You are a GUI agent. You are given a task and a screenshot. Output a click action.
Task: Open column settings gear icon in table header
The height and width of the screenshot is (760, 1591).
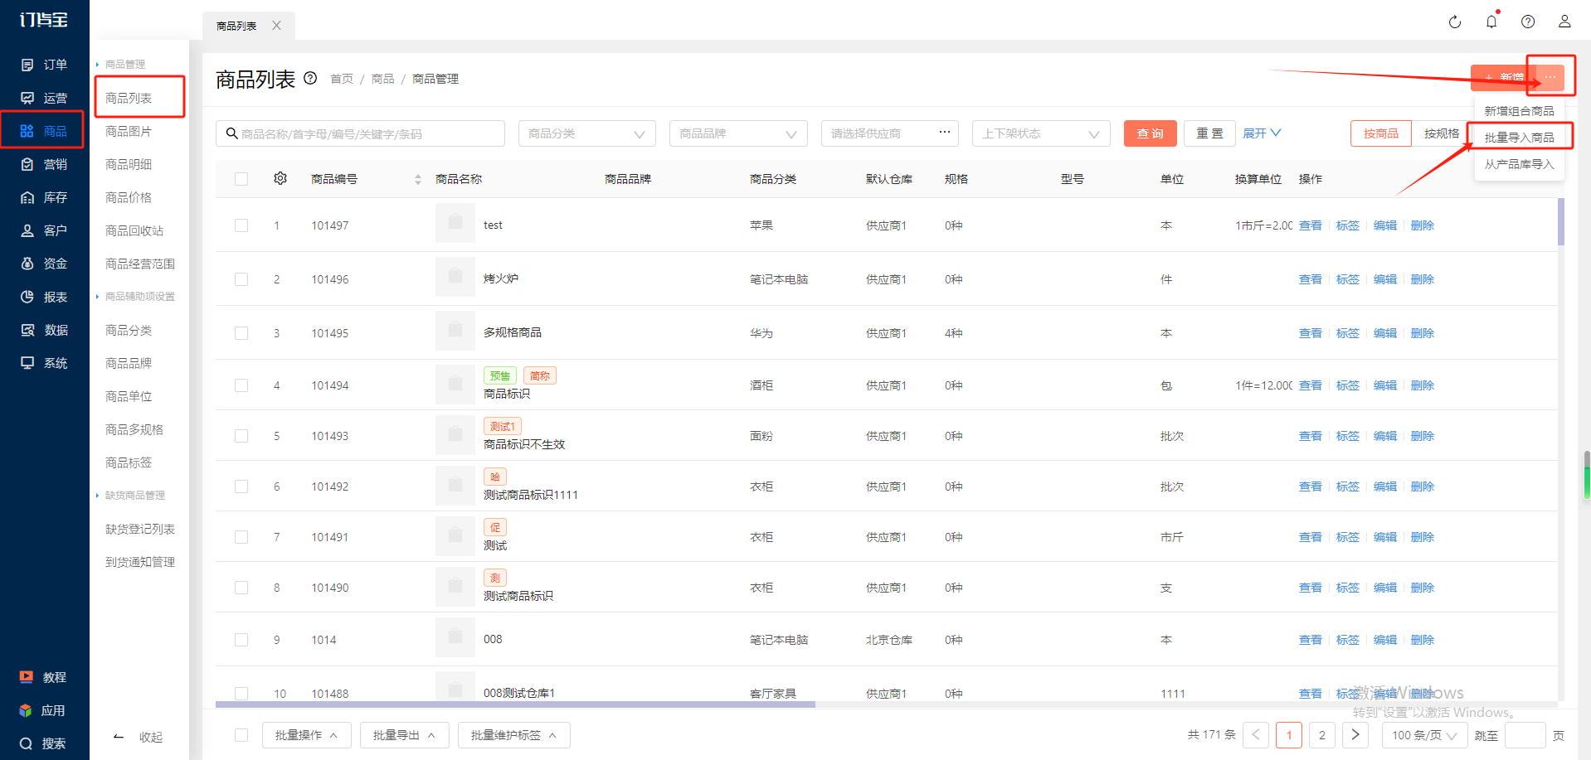(x=280, y=178)
